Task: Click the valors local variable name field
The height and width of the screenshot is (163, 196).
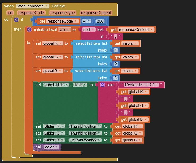Action: pyautogui.click(x=64, y=30)
